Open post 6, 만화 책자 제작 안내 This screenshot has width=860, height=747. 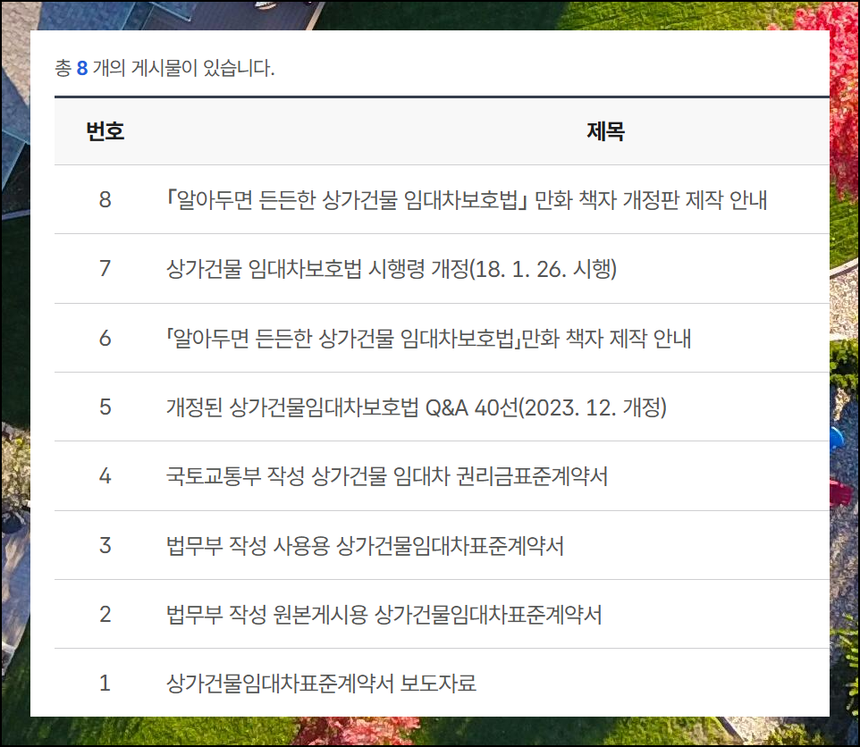(x=429, y=338)
